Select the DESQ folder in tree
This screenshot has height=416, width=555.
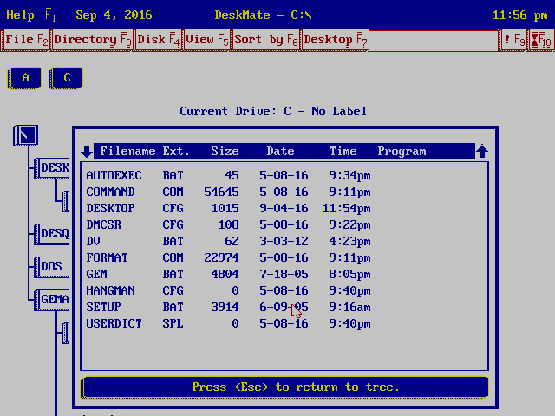point(52,234)
